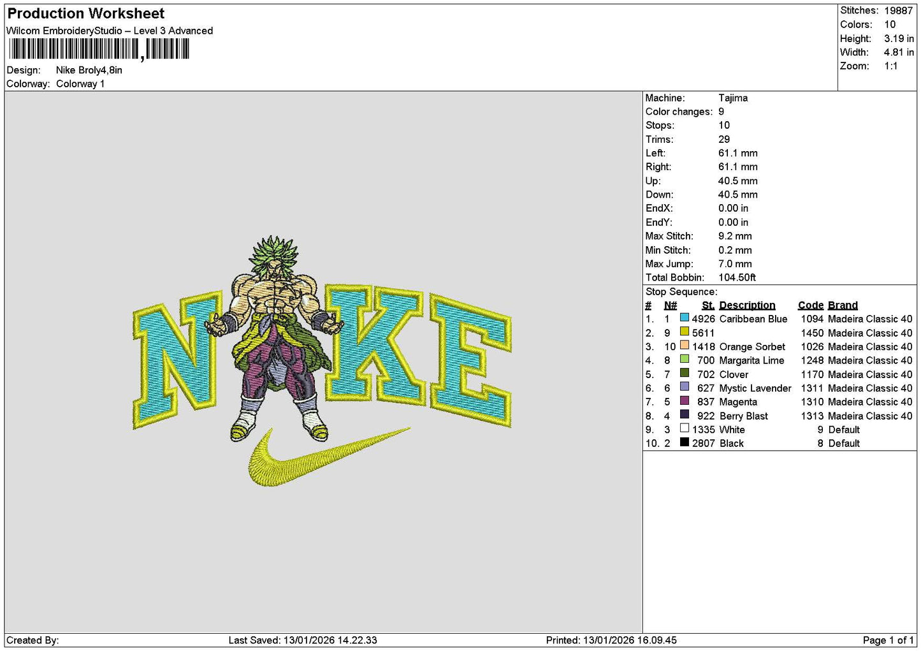Click the Up value 40.5 mm

(737, 181)
